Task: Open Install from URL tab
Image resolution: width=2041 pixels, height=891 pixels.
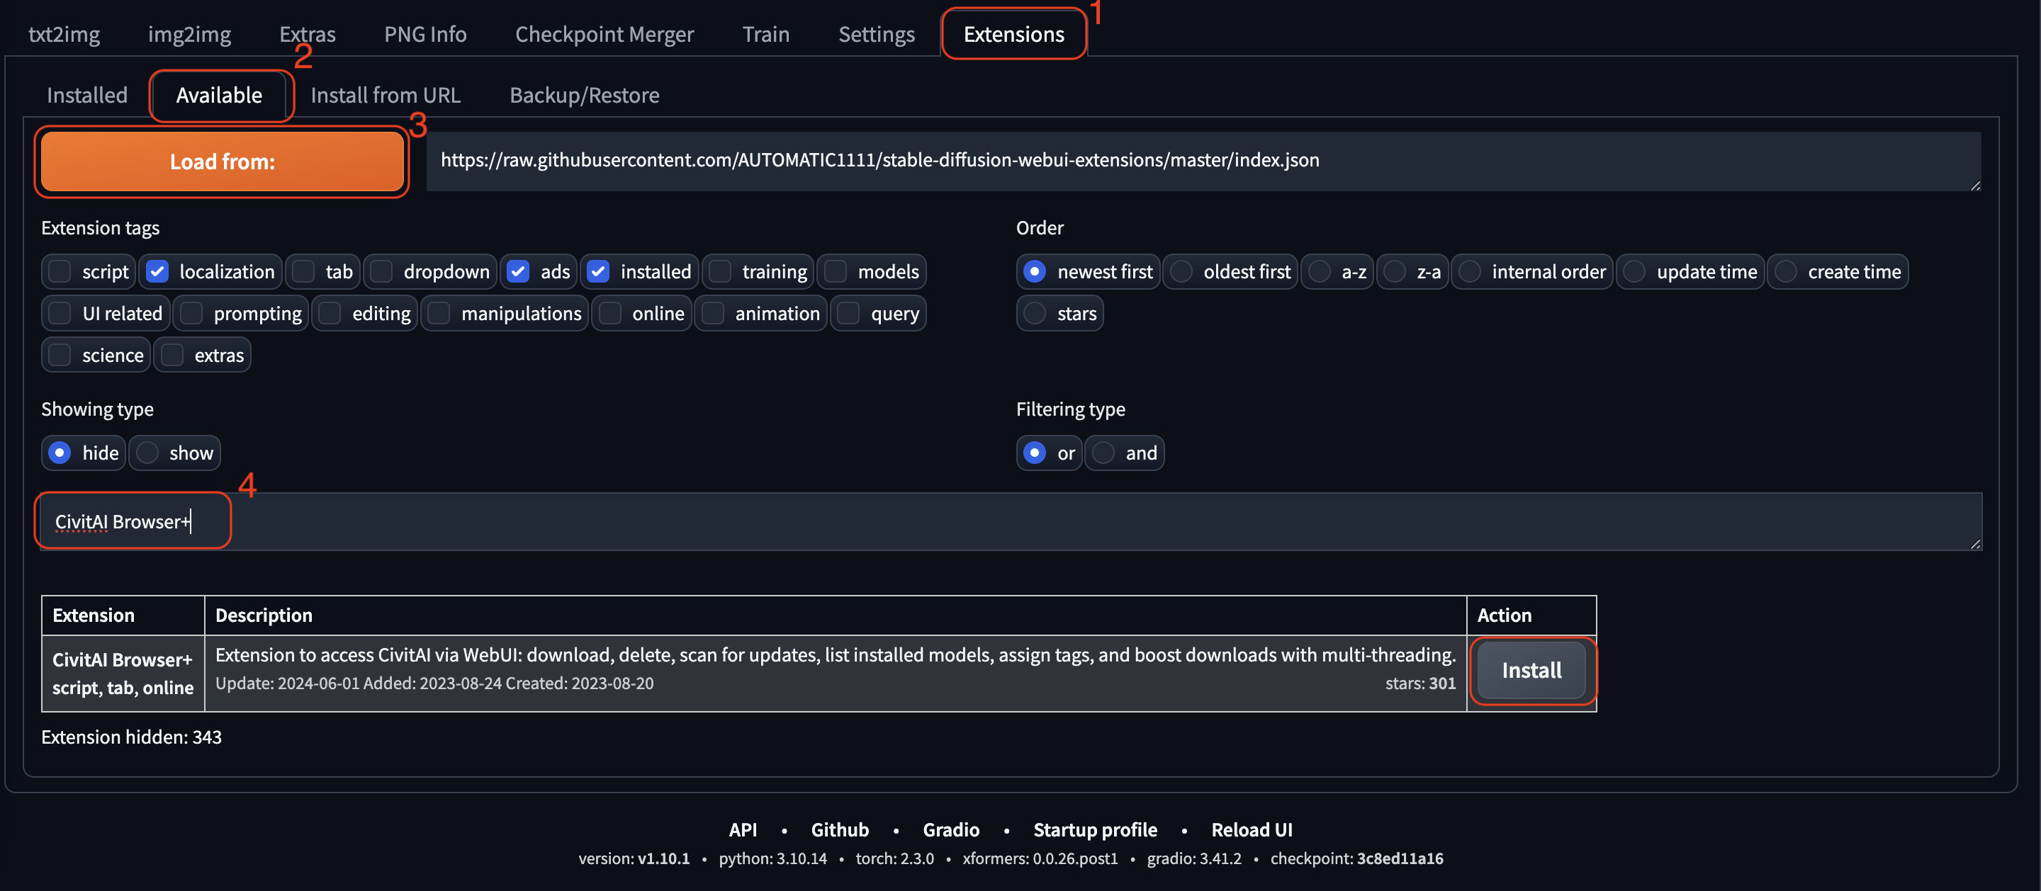Action: [x=385, y=95]
